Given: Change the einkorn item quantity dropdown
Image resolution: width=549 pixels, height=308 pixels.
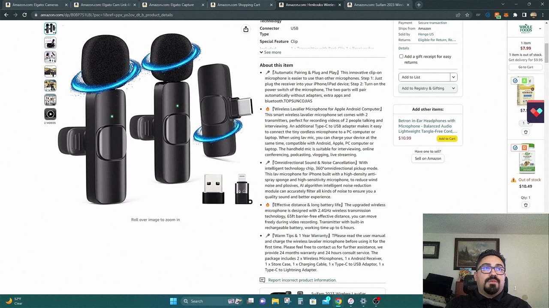Looking at the screenshot, I should (x=525, y=123).
